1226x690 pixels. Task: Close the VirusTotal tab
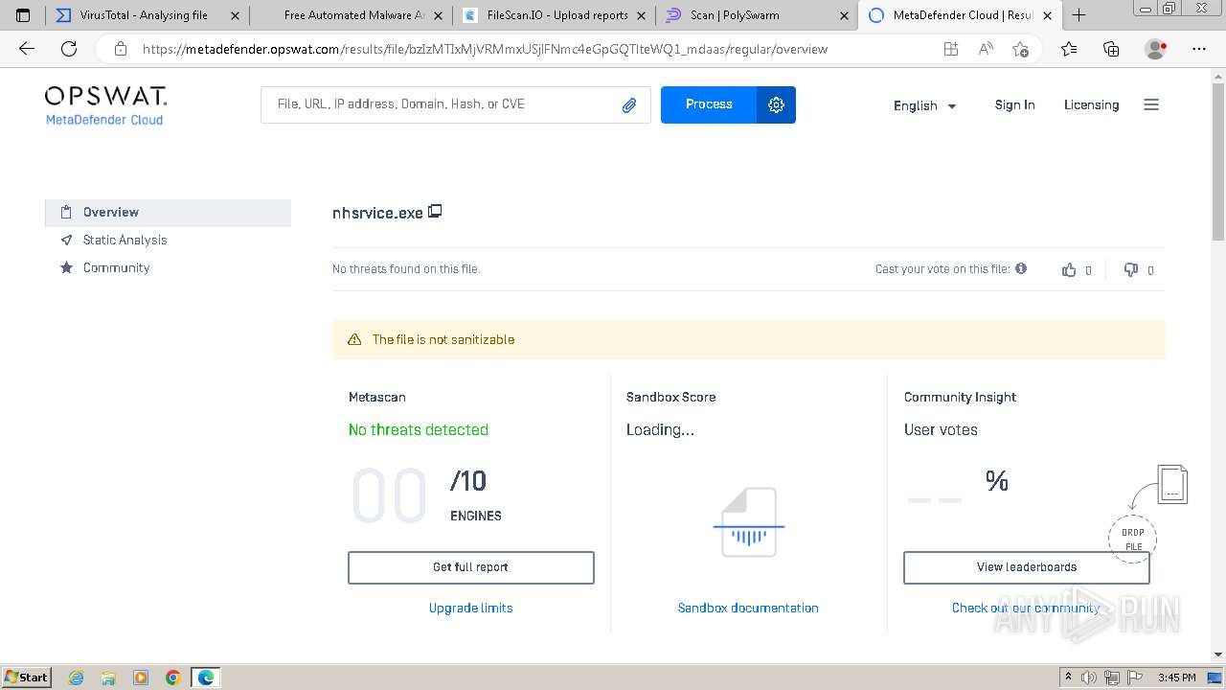pos(235,15)
